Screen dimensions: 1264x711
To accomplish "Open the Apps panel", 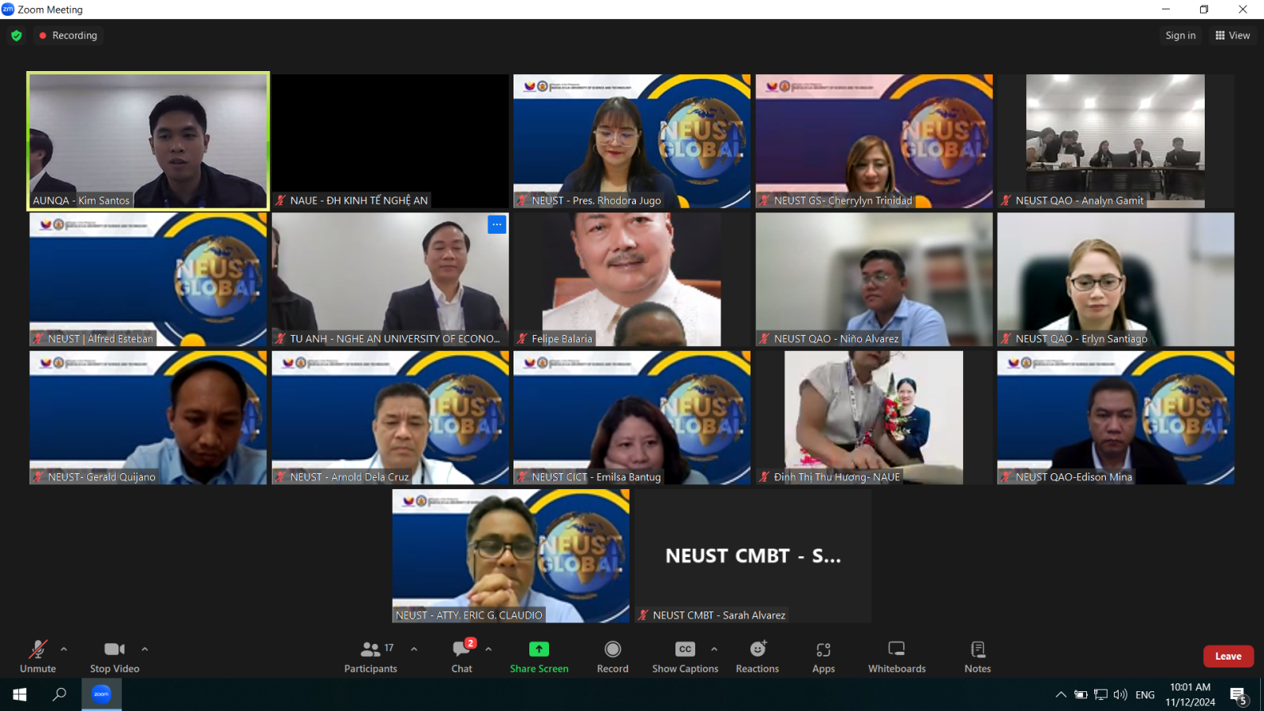I will point(823,656).
